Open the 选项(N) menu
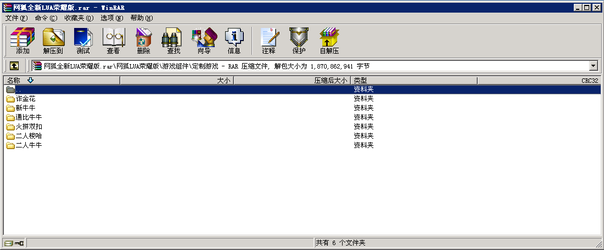 pos(111,18)
